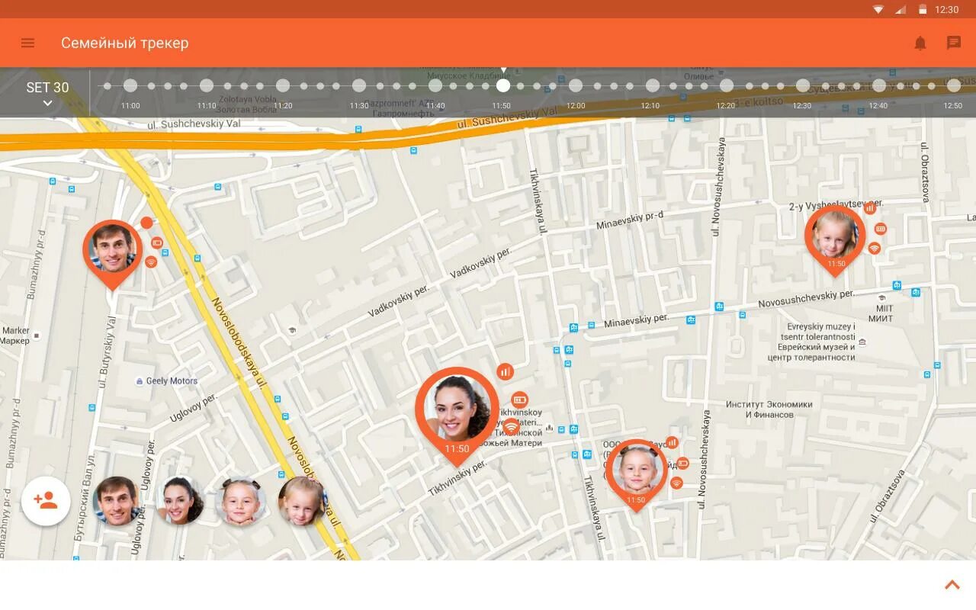Jump to the 11:00 timeline marker
This screenshot has width=976, height=610.
click(x=130, y=85)
